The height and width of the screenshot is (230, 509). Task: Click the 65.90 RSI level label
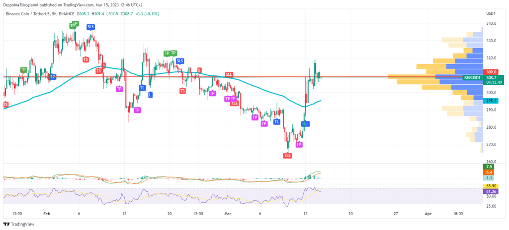(492, 185)
